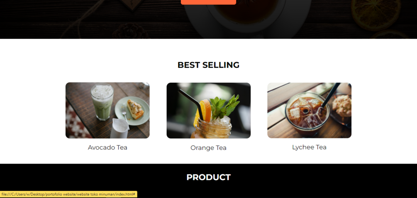Select the BEST SELLING heading
Image resolution: width=417 pixels, height=198 pixels.
(x=208, y=65)
